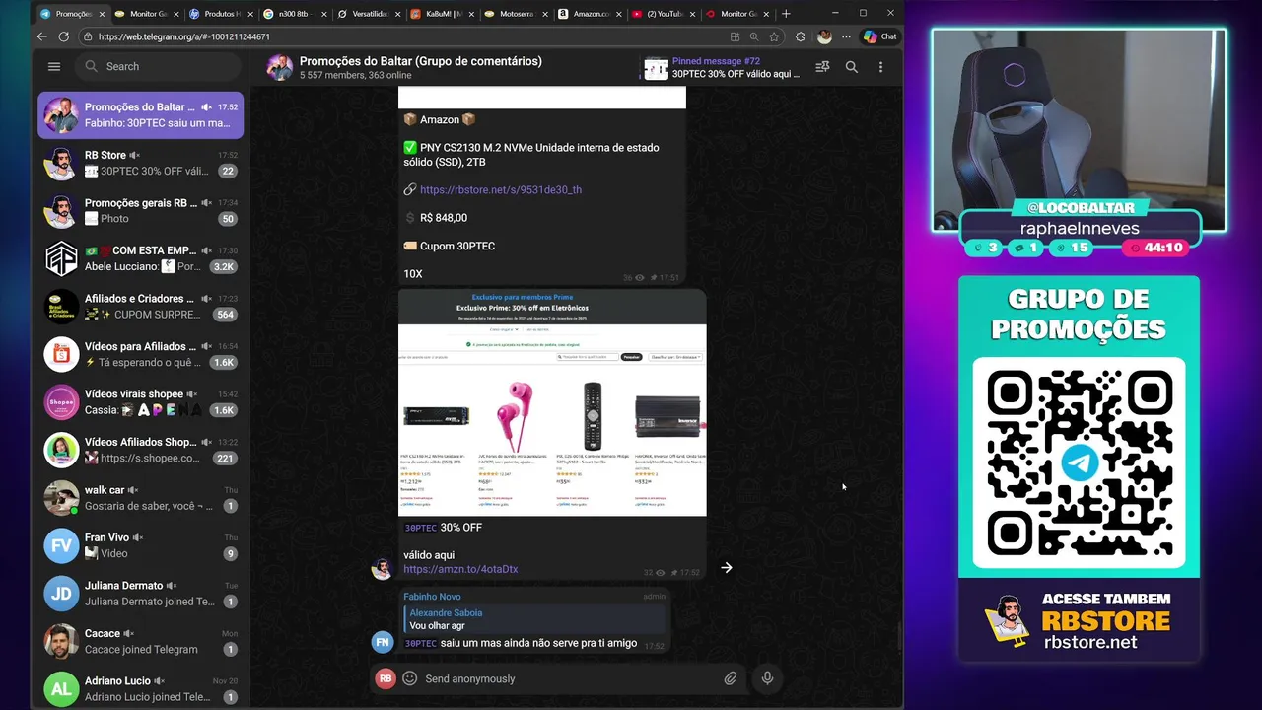Viewport: 1262px width, 710px height.
Task: Start voice recording with microphone button
Action: pos(767,678)
